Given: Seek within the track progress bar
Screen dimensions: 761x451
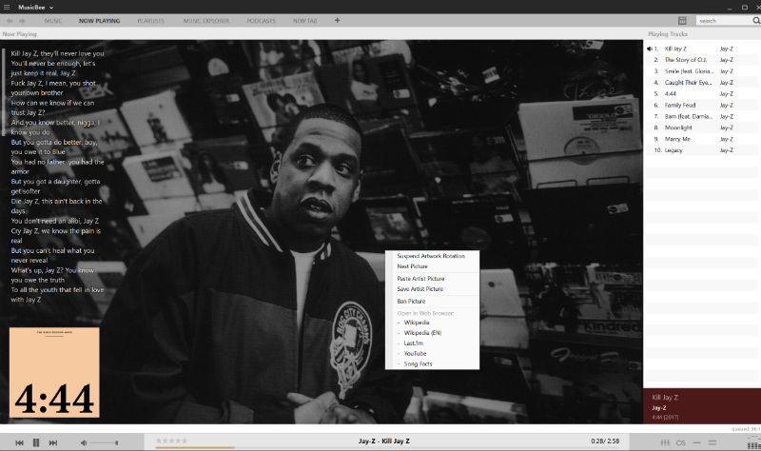Looking at the screenshot, I should pyautogui.click(x=387, y=447).
